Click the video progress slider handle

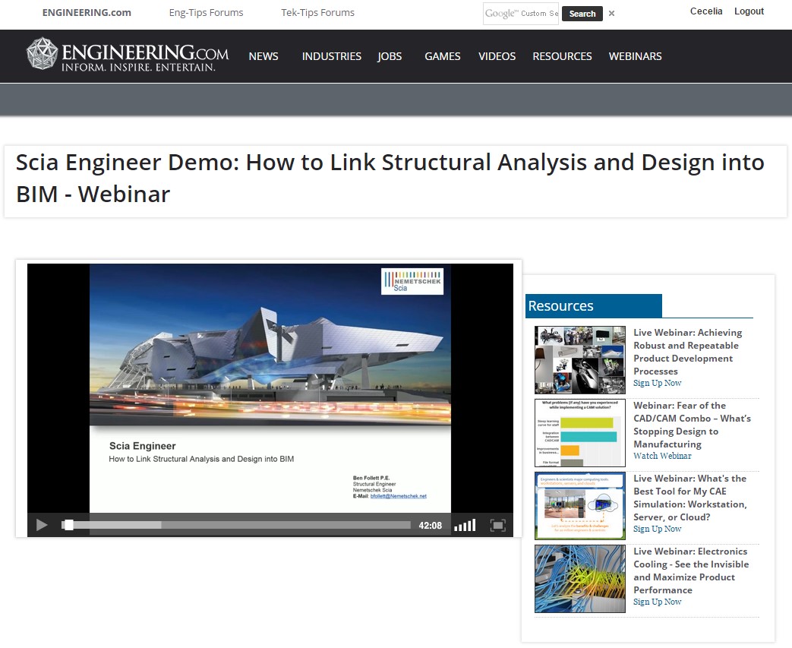point(68,525)
